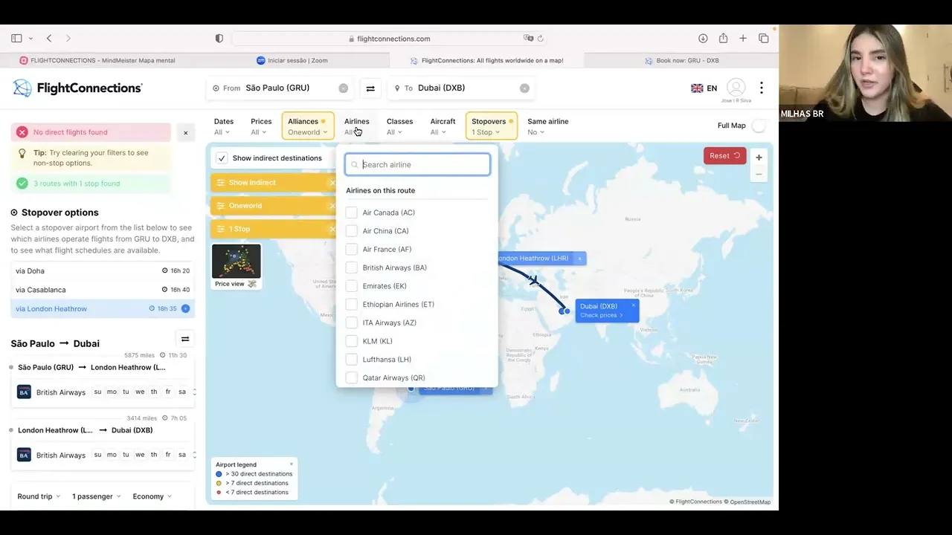Click the Safari privacy shield icon
This screenshot has height=535, width=952.
tap(219, 38)
